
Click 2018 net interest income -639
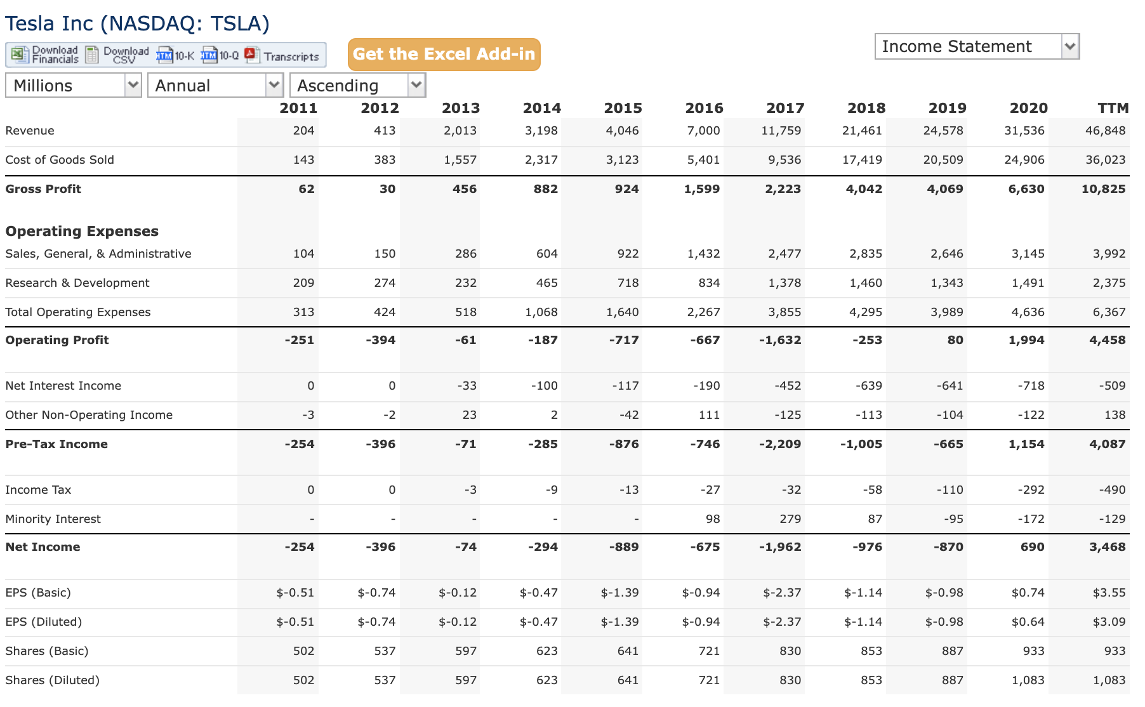click(868, 386)
